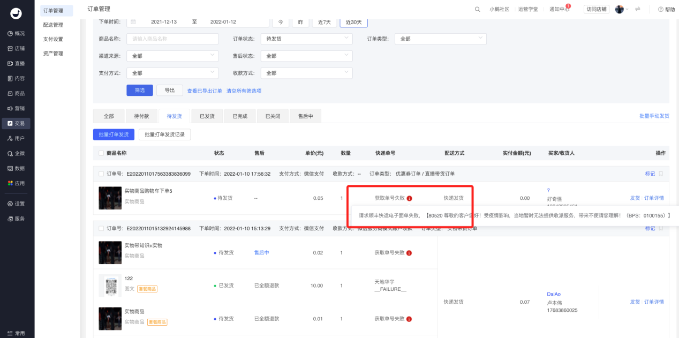Switch to the 已完成 tab
The image size is (679, 338).
240,116
